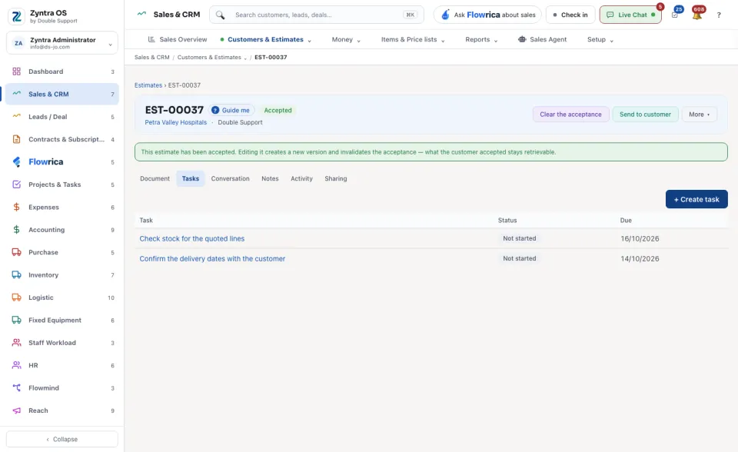
Task: Click Send to customer button
Action: 645,115
